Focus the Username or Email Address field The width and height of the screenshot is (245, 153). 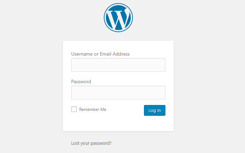[118, 65]
